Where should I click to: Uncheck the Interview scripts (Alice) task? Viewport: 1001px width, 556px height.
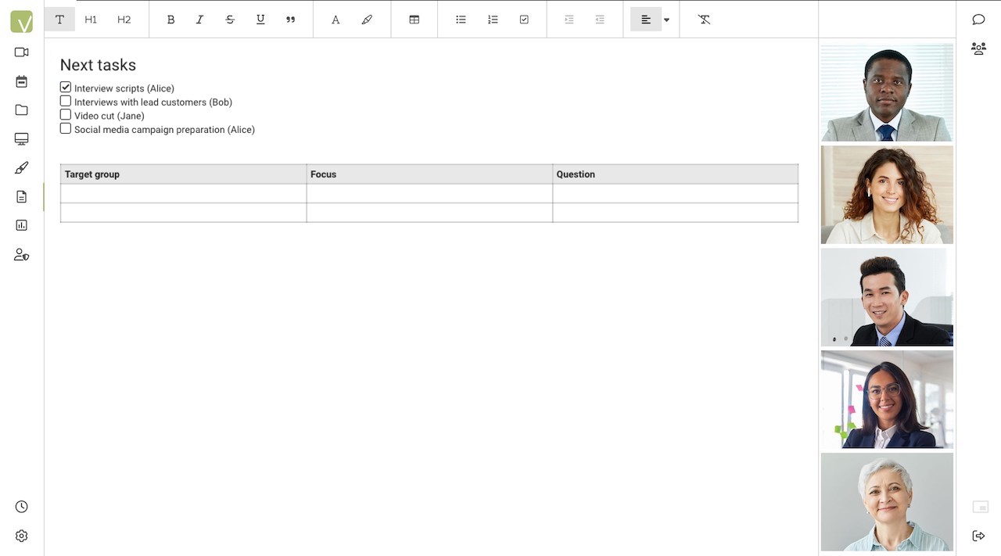point(65,87)
